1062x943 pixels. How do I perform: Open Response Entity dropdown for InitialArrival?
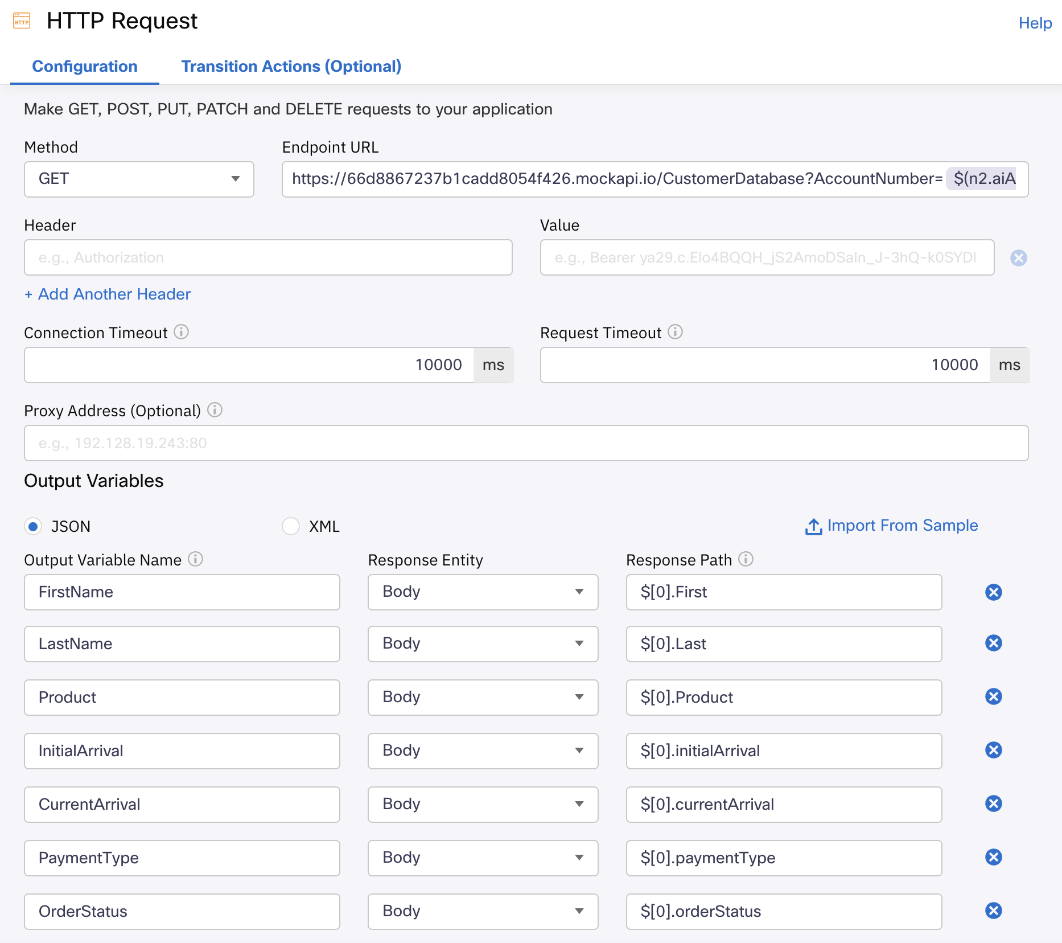pyautogui.click(x=483, y=751)
